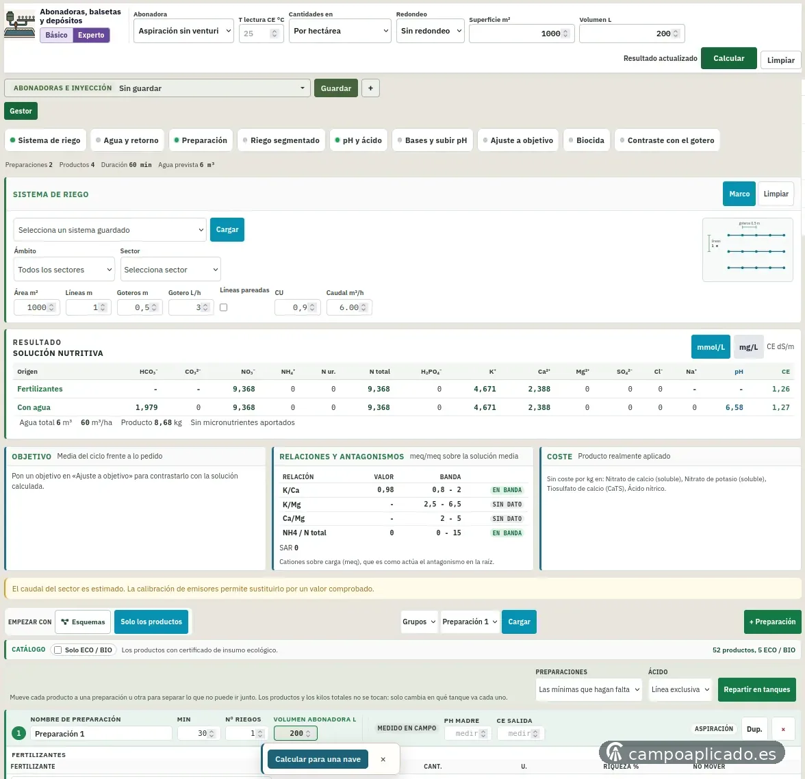Click the fertilizer tank logo icon

point(19,24)
